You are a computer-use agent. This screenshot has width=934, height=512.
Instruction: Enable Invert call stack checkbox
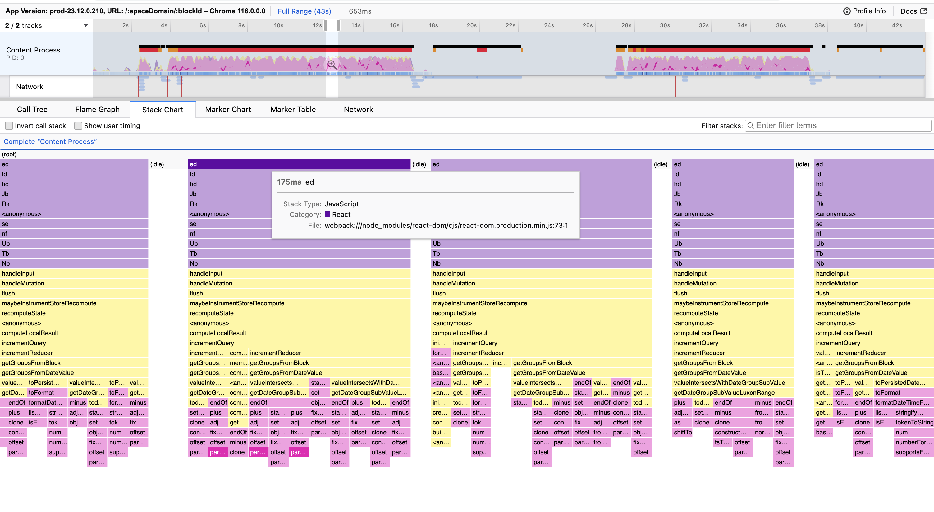click(x=9, y=126)
